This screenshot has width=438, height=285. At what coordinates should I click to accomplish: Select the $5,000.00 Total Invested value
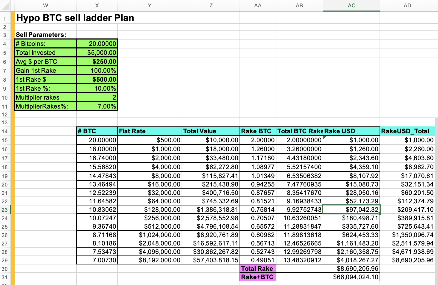coord(97,53)
